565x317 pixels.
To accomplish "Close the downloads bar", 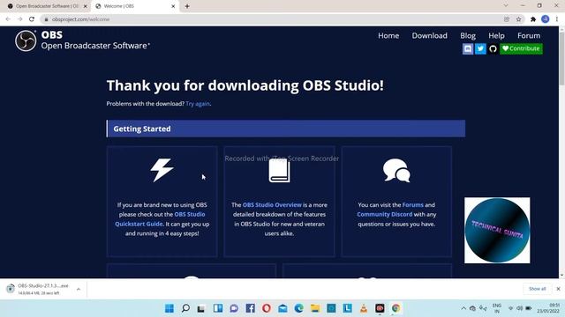I will pos(558,289).
